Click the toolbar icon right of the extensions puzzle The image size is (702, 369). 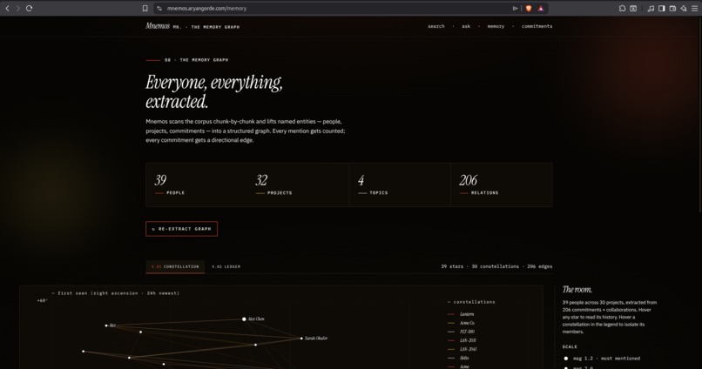(633, 8)
